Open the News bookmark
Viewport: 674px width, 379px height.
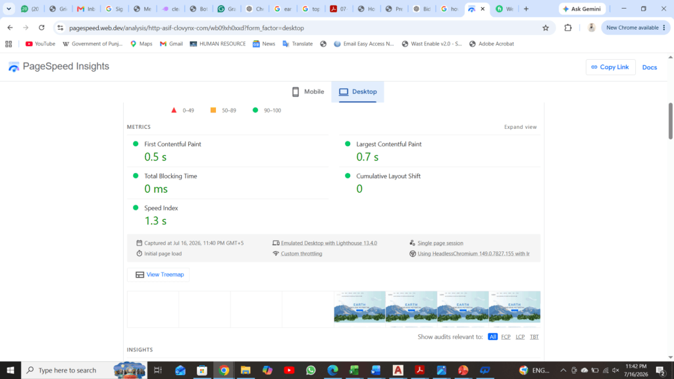pos(263,44)
